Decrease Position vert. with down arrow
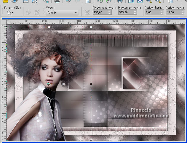Screen dimensions: 187x143 [183, 13]
